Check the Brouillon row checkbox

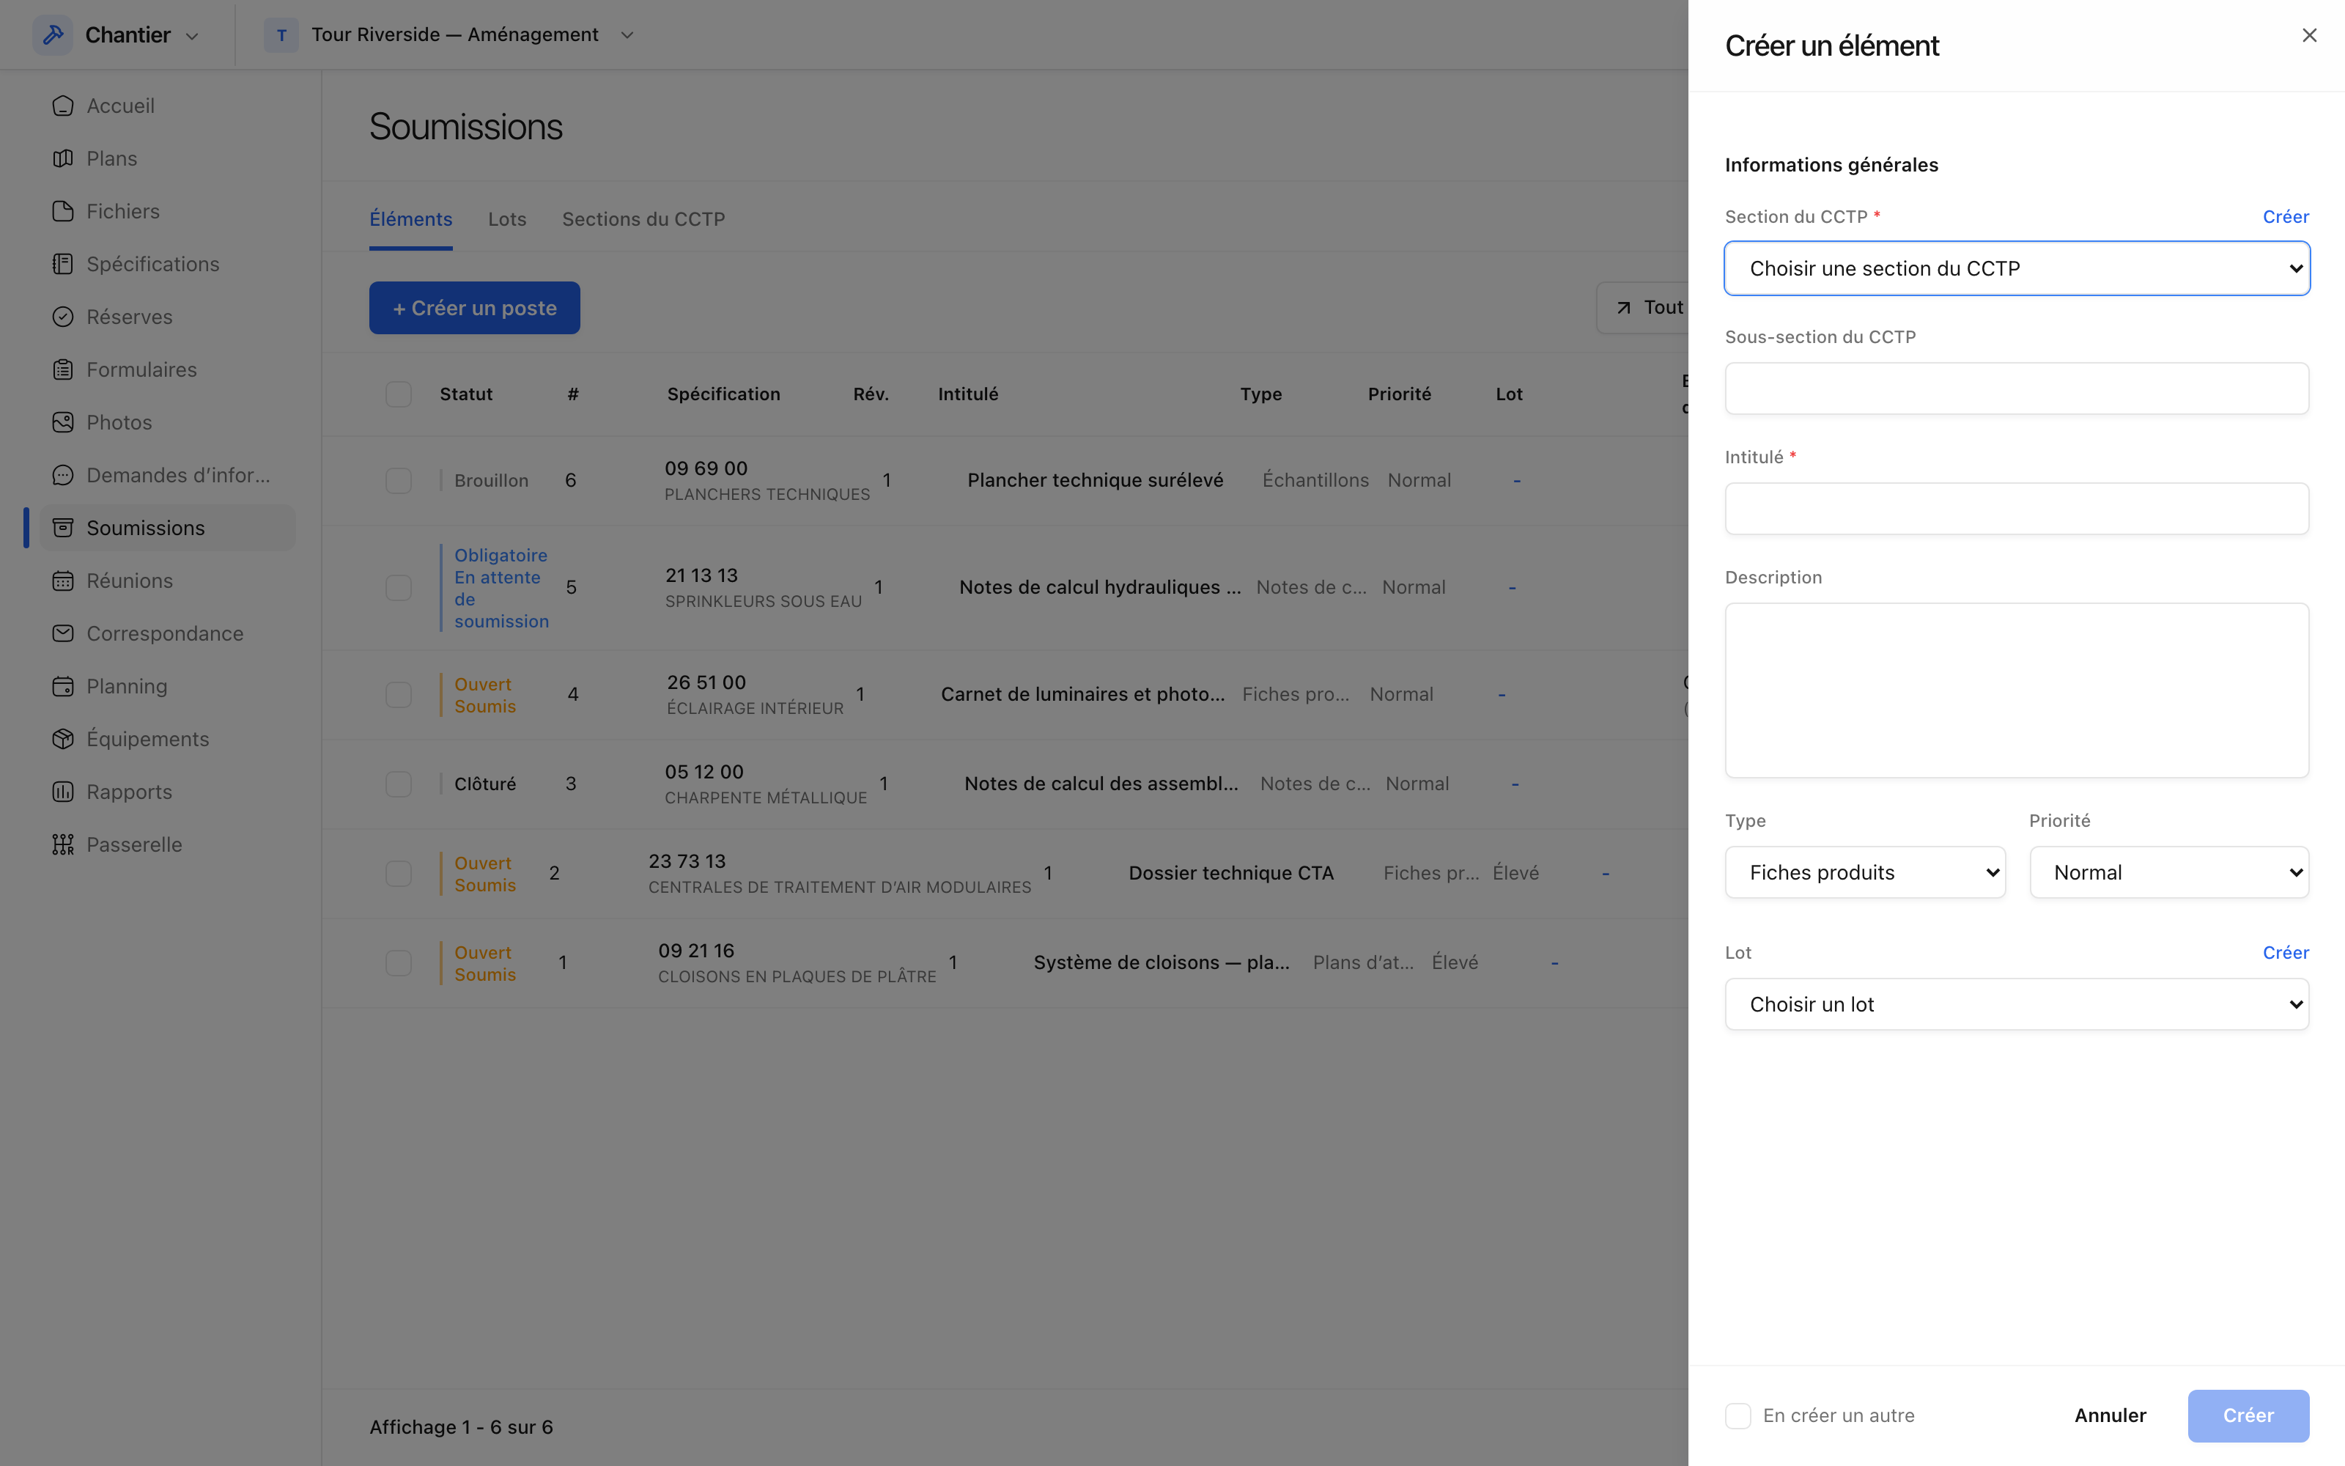(x=398, y=481)
